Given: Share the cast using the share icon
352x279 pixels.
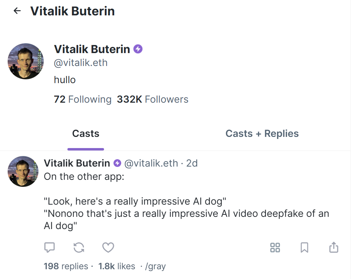Looking at the screenshot, I should pyautogui.click(x=334, y=247).
